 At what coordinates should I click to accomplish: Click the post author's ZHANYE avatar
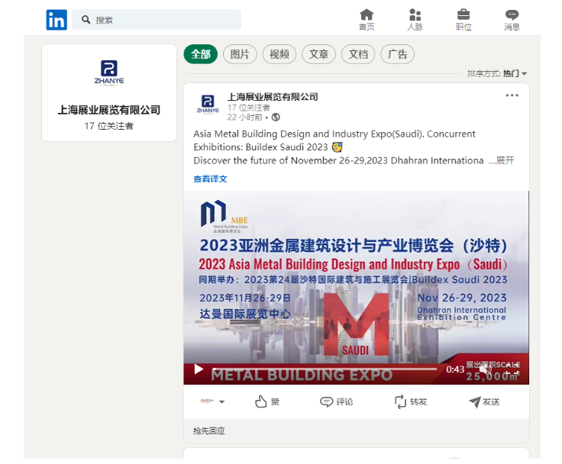pos(208,104)
